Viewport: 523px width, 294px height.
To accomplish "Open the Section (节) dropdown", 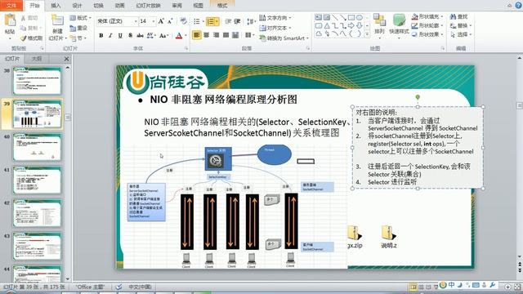I will tap(78, 38).
